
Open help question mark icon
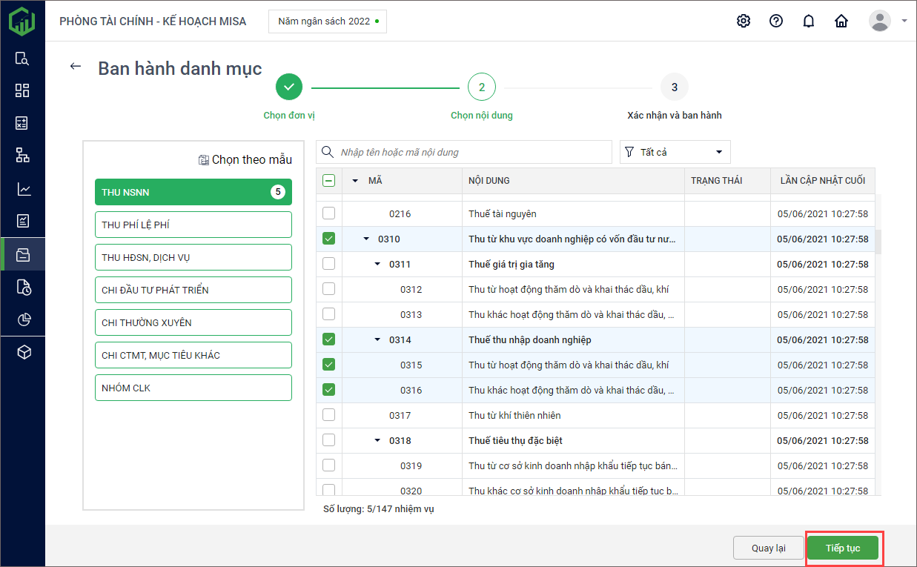pyautogui.click(x=776, y=21)
